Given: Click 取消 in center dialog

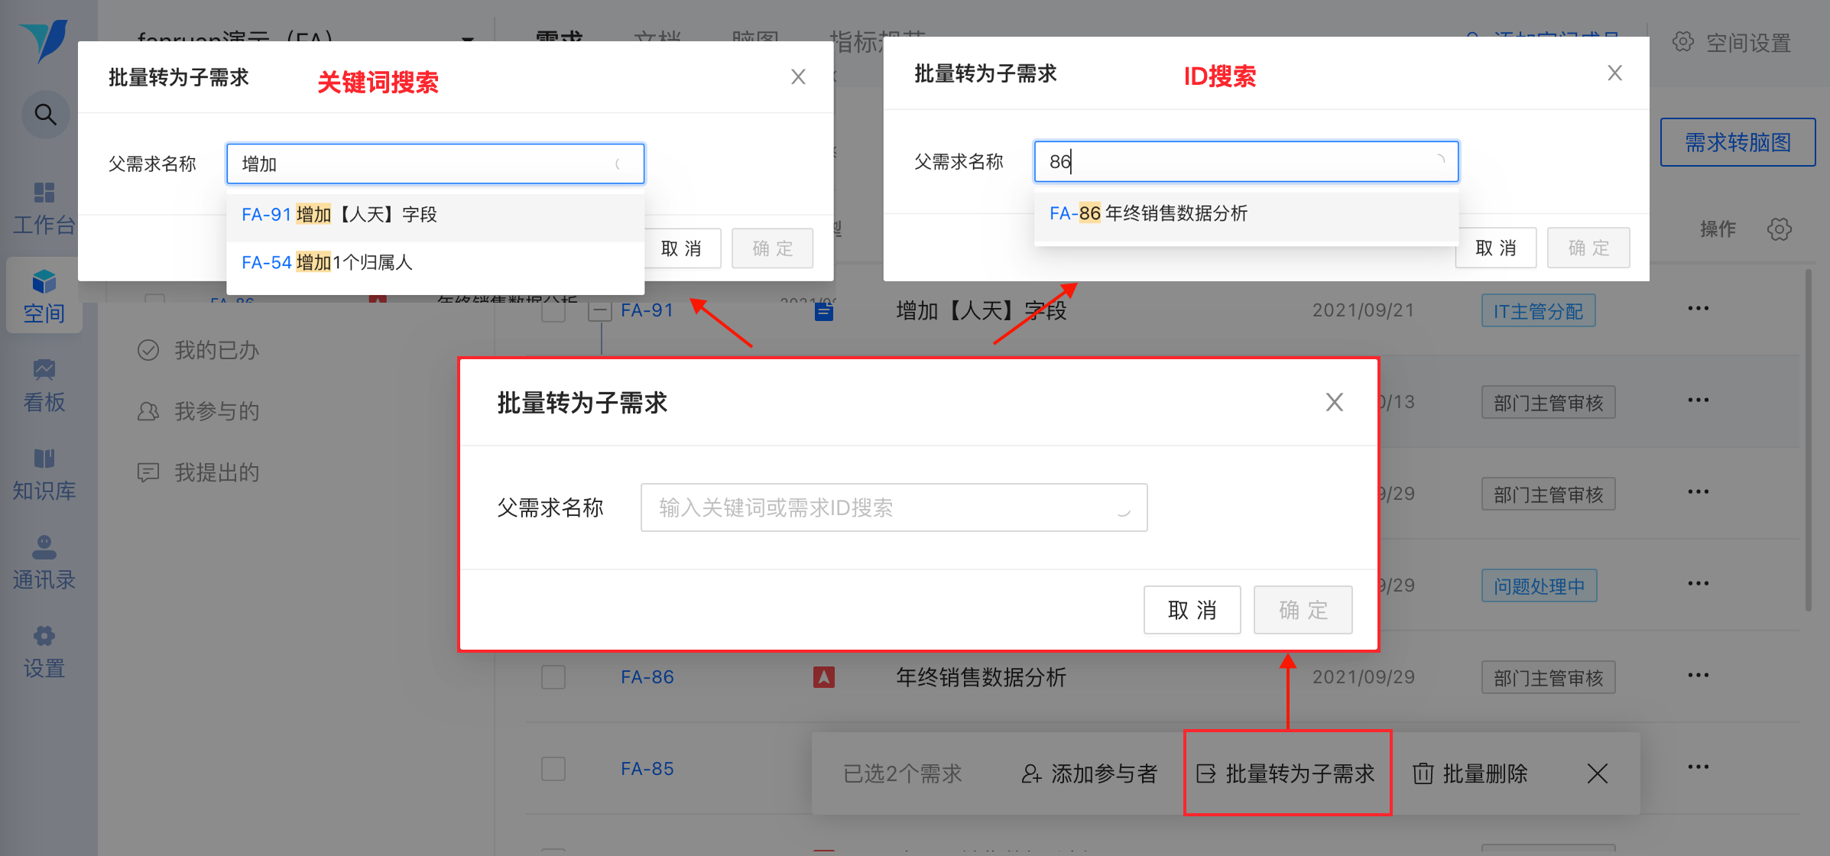Looking at the screenshot, I should point(1191,610).
